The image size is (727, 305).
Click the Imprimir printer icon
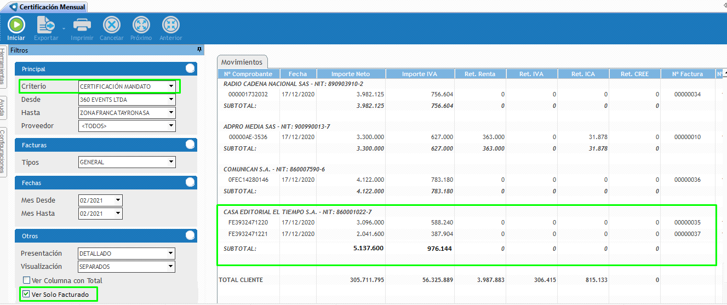pyautogui.click(x=82, y=25)
